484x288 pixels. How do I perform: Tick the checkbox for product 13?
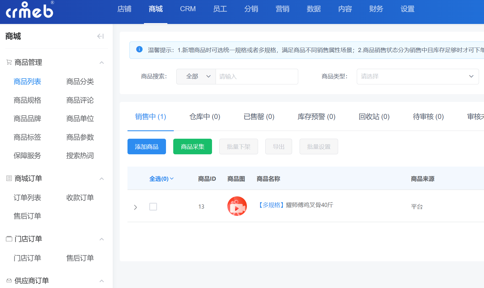coord(153,207)
